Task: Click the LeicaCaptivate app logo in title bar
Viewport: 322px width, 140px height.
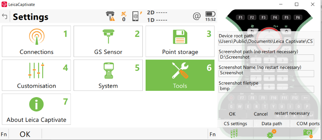Action: point(4,4)
